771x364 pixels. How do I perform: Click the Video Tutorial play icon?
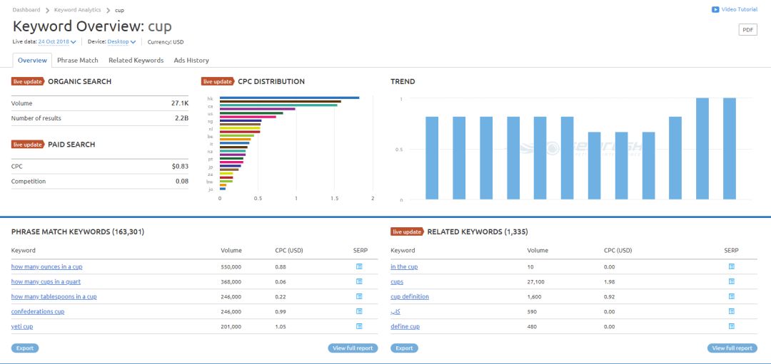click(x=715, y=9)
